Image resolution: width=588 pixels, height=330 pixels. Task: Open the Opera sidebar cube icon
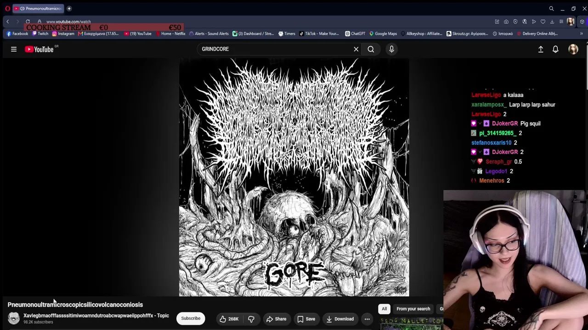pyautogui.click(x=582, y=22)
